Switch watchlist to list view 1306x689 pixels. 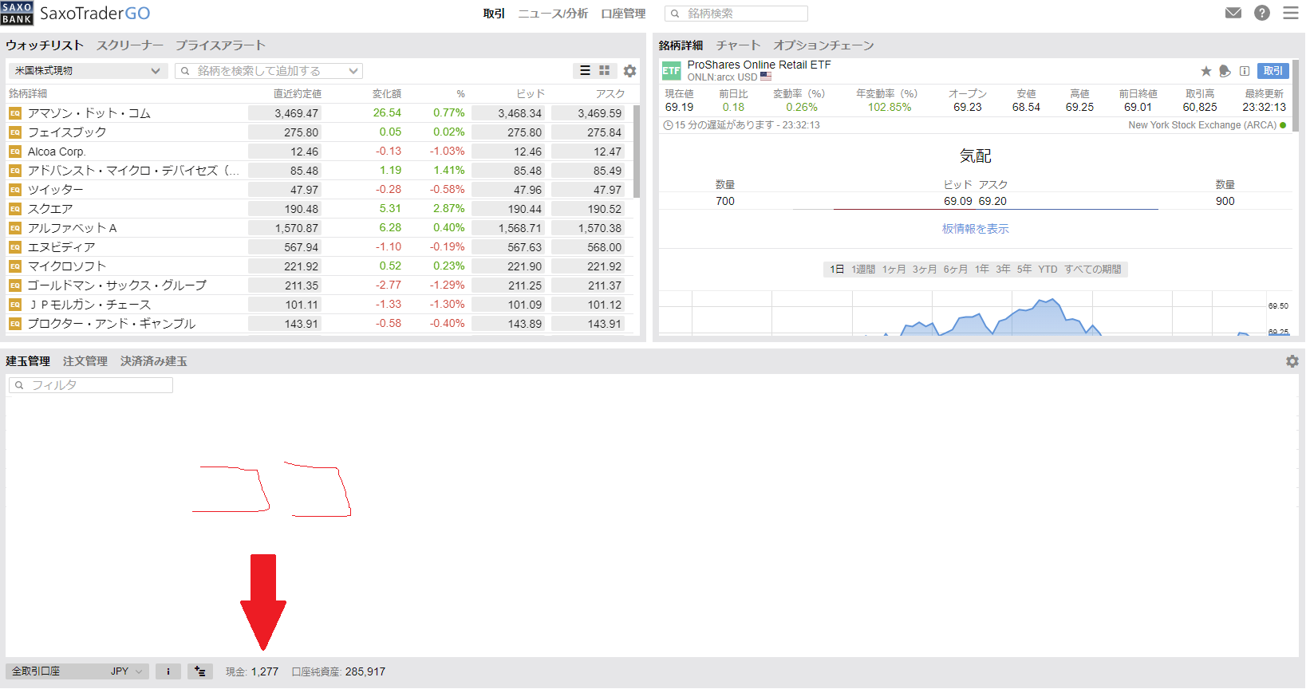click(585, 71)
